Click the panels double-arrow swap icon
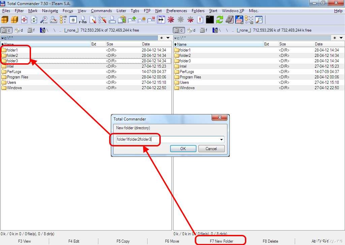Image resolution: width=345 pixels, height=245 pixels. click(161, 20)
